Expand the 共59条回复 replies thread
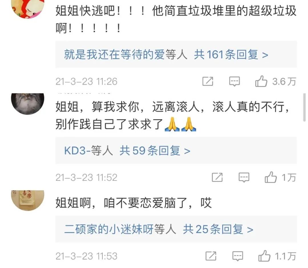Screen dimensions: 308x268 tap(155, 151)
